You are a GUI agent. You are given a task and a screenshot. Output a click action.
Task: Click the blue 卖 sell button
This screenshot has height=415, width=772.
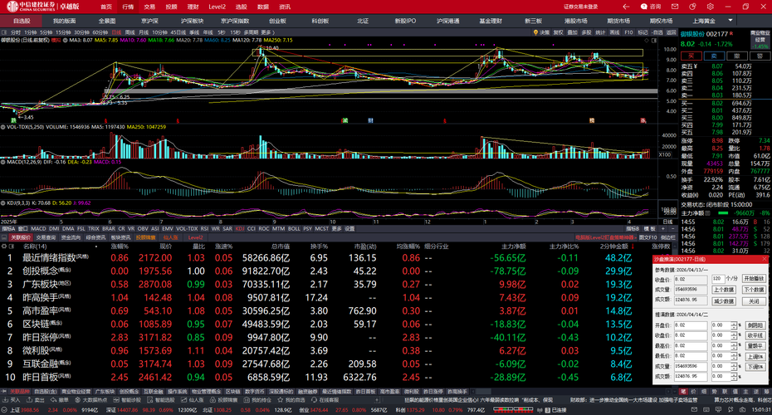[x=714, y=56]
